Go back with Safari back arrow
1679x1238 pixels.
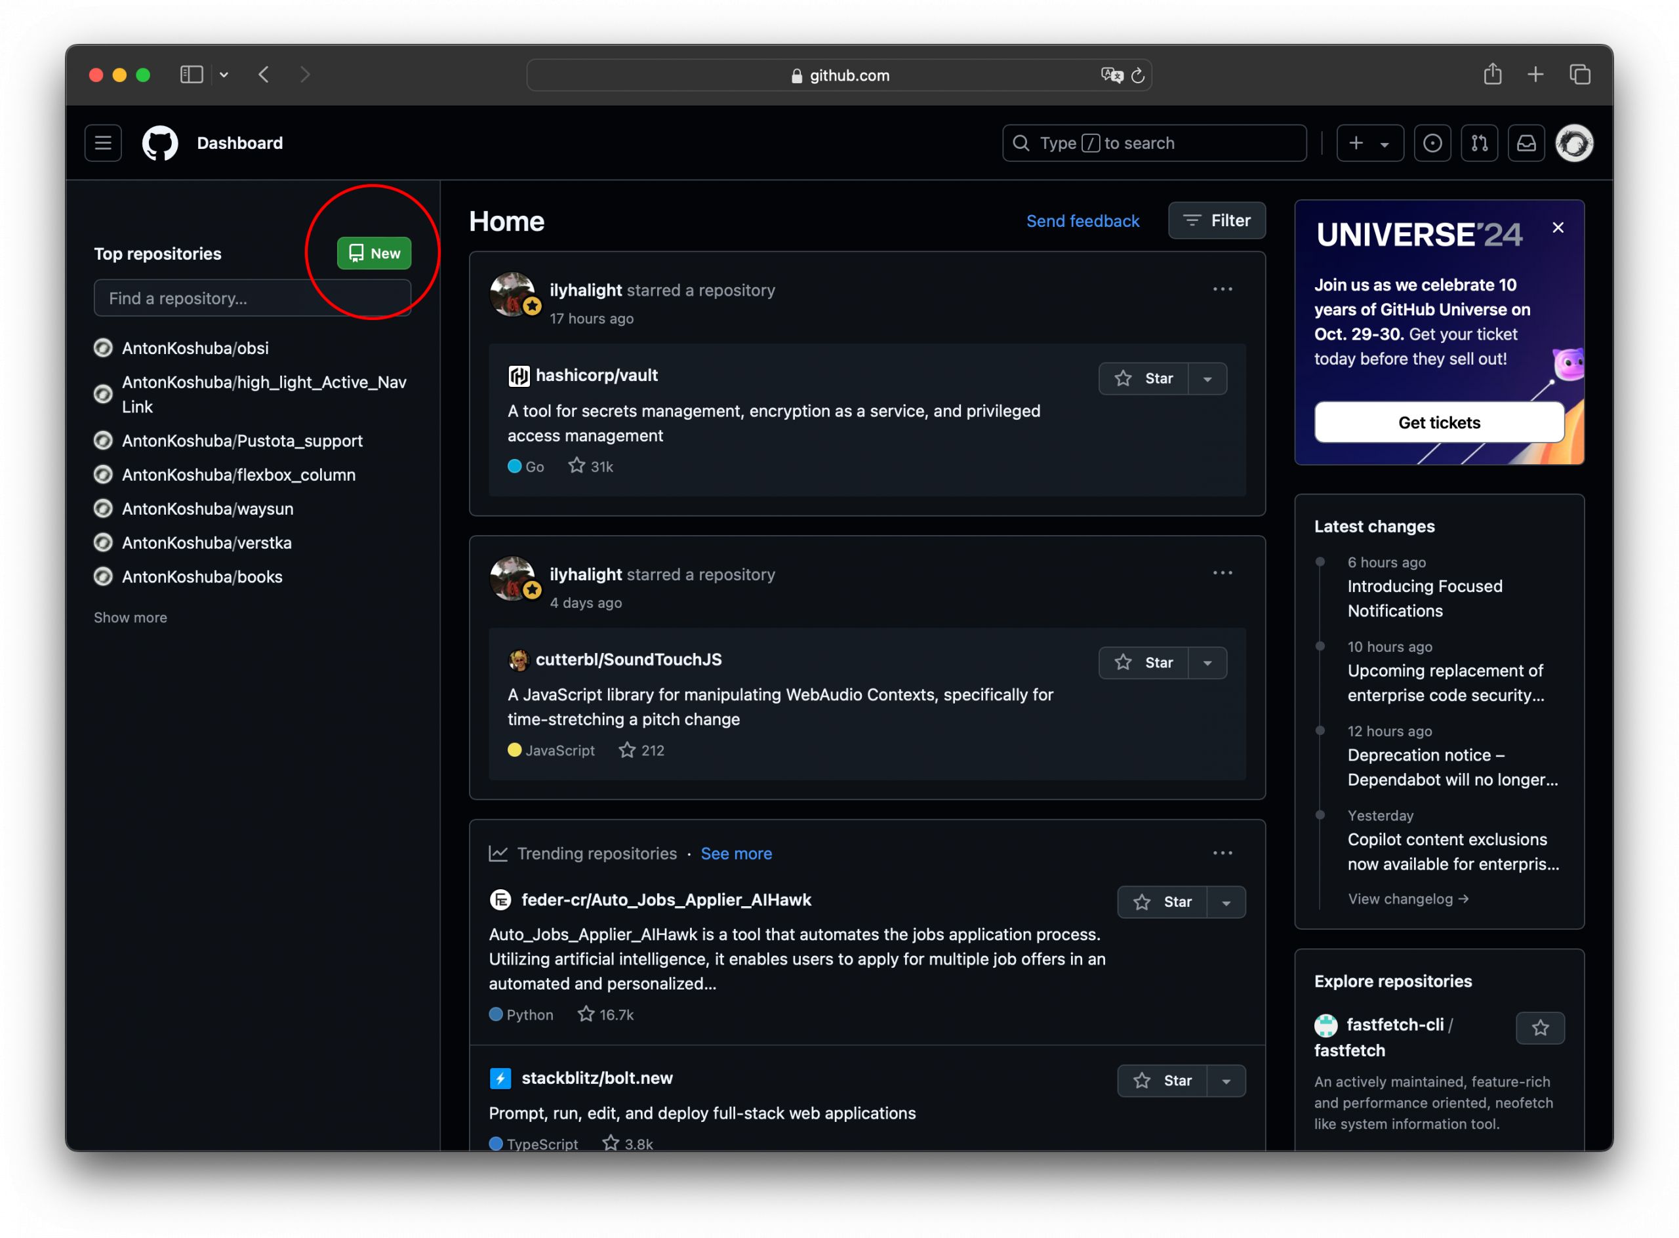click(x=264, y=75)
